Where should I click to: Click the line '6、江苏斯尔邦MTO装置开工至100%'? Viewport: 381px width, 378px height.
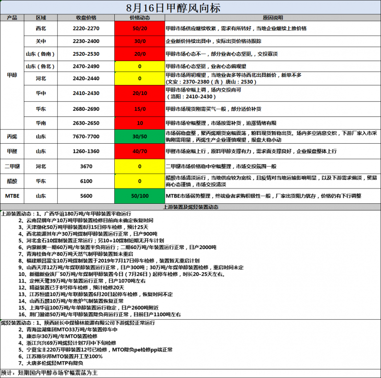(x=60, y=357)
